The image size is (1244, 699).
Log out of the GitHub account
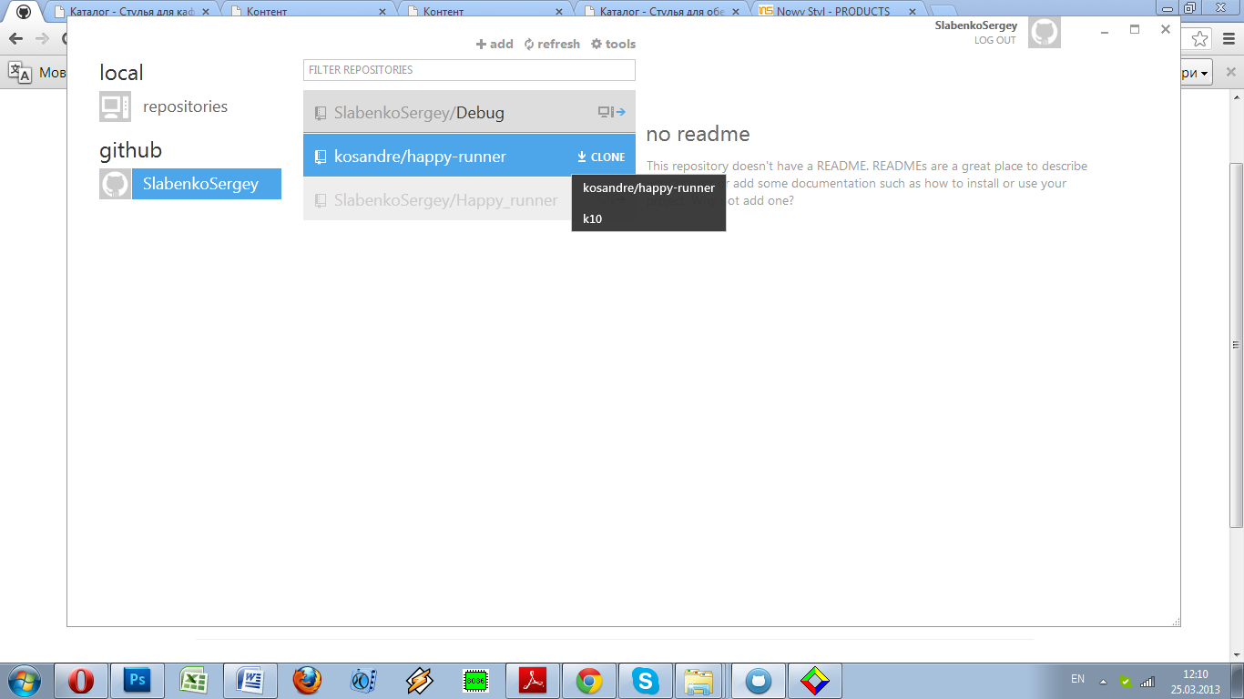[994, 40]
